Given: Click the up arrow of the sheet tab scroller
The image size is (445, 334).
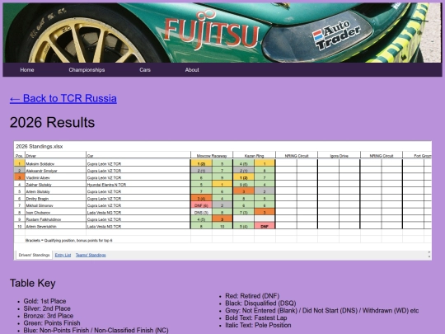Looking at the screenshot, I should [x=429, y=252].
